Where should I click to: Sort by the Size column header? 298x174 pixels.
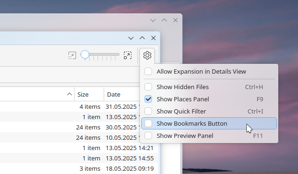pos(89,94)
